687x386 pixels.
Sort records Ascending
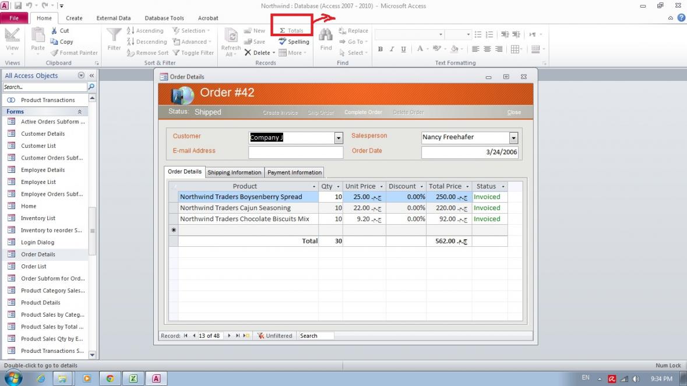tap(145, 31)
